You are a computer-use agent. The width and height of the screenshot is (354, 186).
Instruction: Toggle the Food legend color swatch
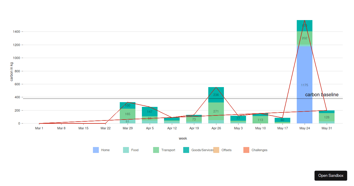[126, 150]
